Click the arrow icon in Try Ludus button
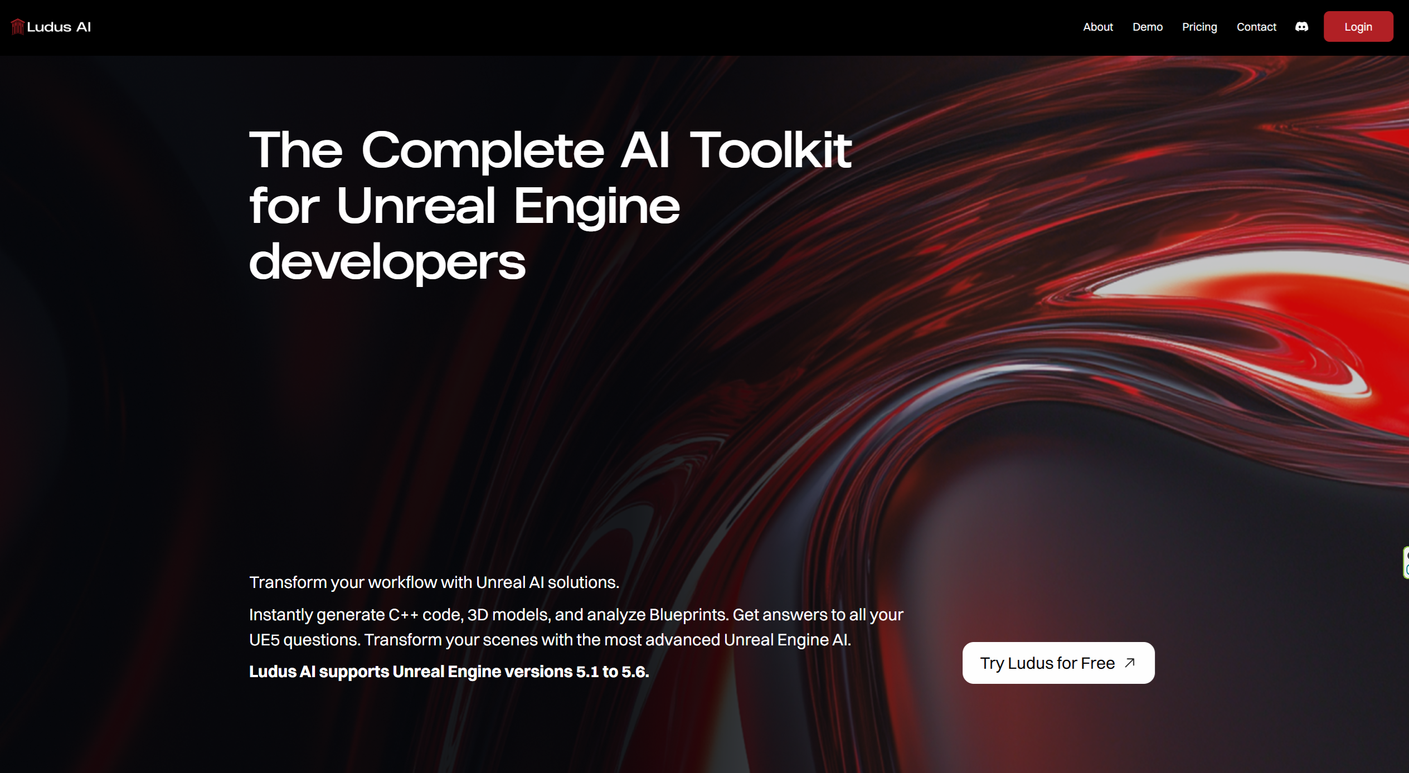 (1130, 663)
